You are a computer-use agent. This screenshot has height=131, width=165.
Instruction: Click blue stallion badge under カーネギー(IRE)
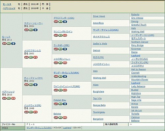coord(65,49)
